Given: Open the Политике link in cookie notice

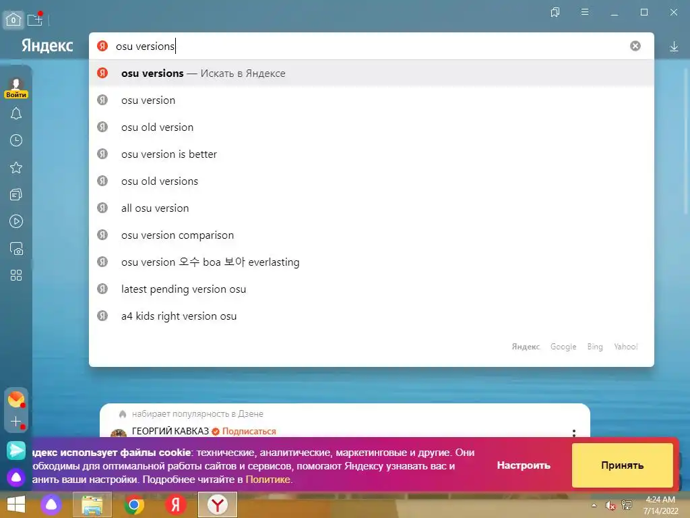Looking at the screenshot, I should point(268,480).
